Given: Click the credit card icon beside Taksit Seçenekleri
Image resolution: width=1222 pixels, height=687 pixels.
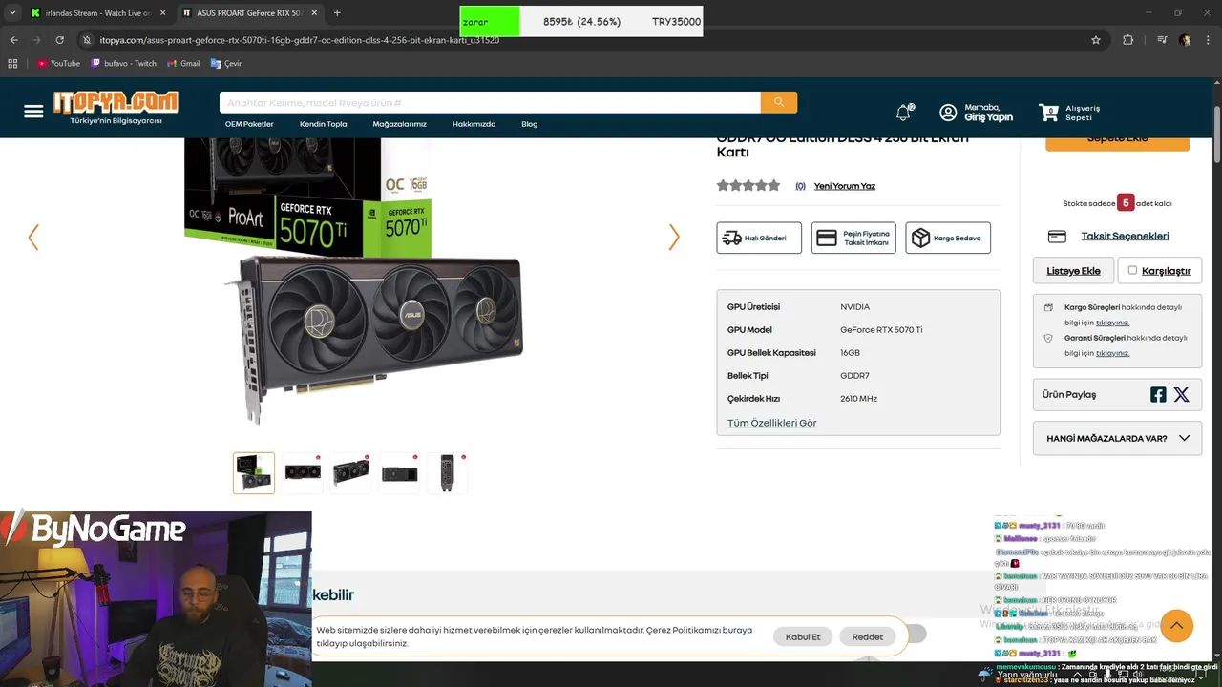Looking at the screenshot, I should pyautogui.click(x=1057, y=237).
